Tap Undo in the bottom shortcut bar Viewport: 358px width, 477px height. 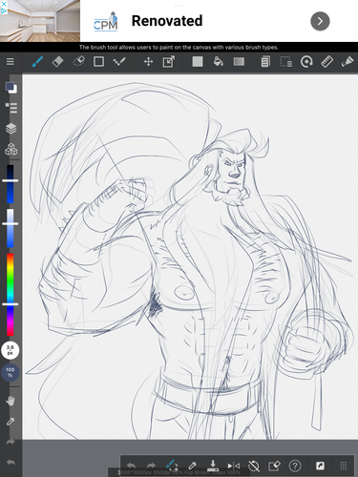[131, 466]
